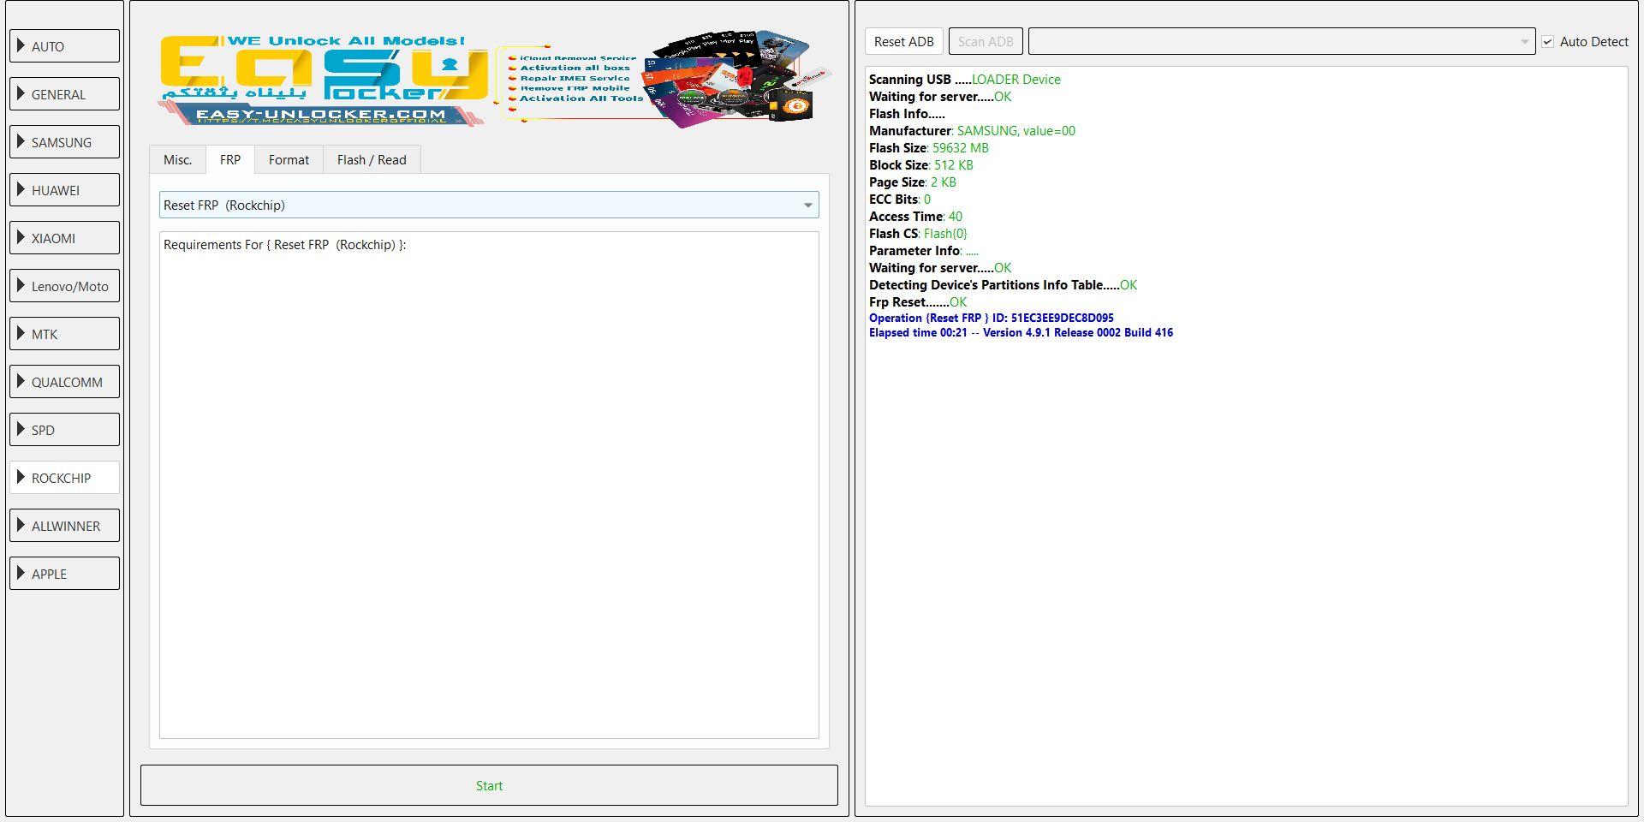The image size is (1644, 822).
Task: Switch to the Format tab
Action: point(289,159)
